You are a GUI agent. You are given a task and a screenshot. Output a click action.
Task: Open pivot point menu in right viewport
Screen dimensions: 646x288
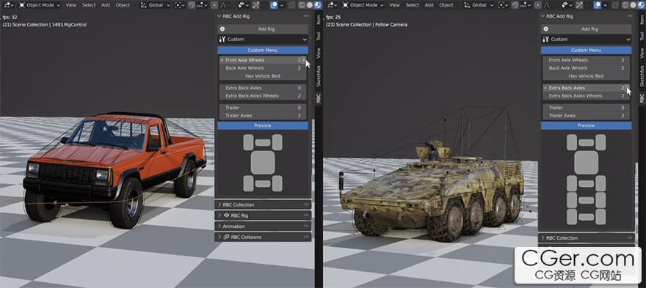503,5
